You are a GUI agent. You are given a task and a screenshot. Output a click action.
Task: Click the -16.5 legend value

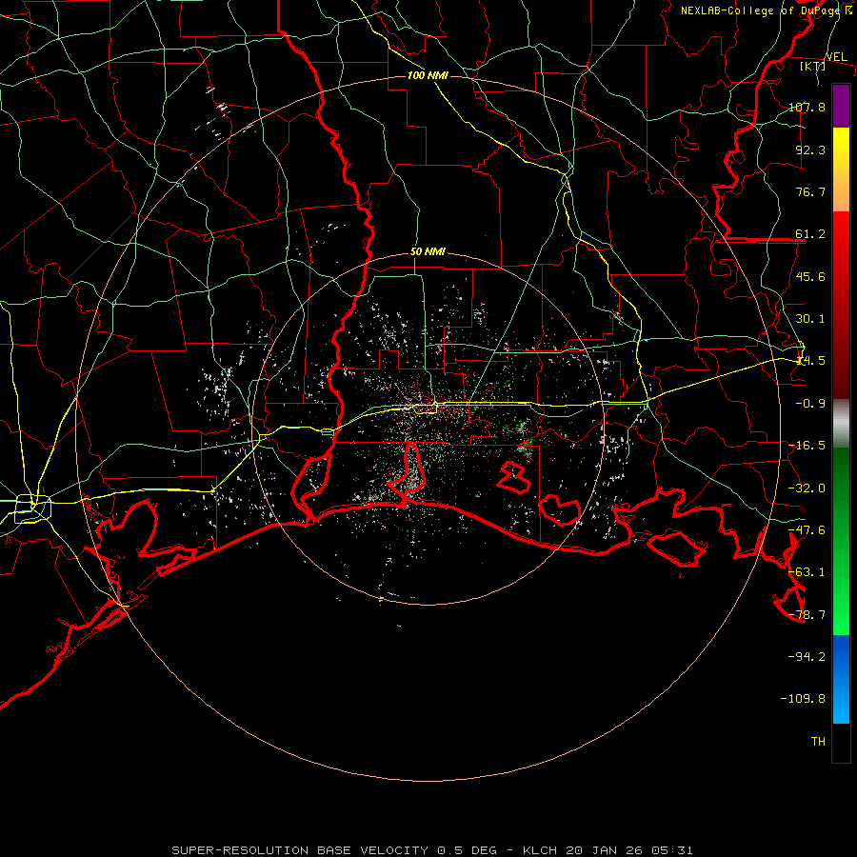807,446
